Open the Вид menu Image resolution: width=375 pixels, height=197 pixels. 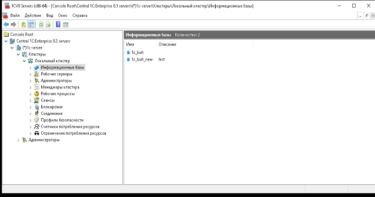click(x=50, y=16)
